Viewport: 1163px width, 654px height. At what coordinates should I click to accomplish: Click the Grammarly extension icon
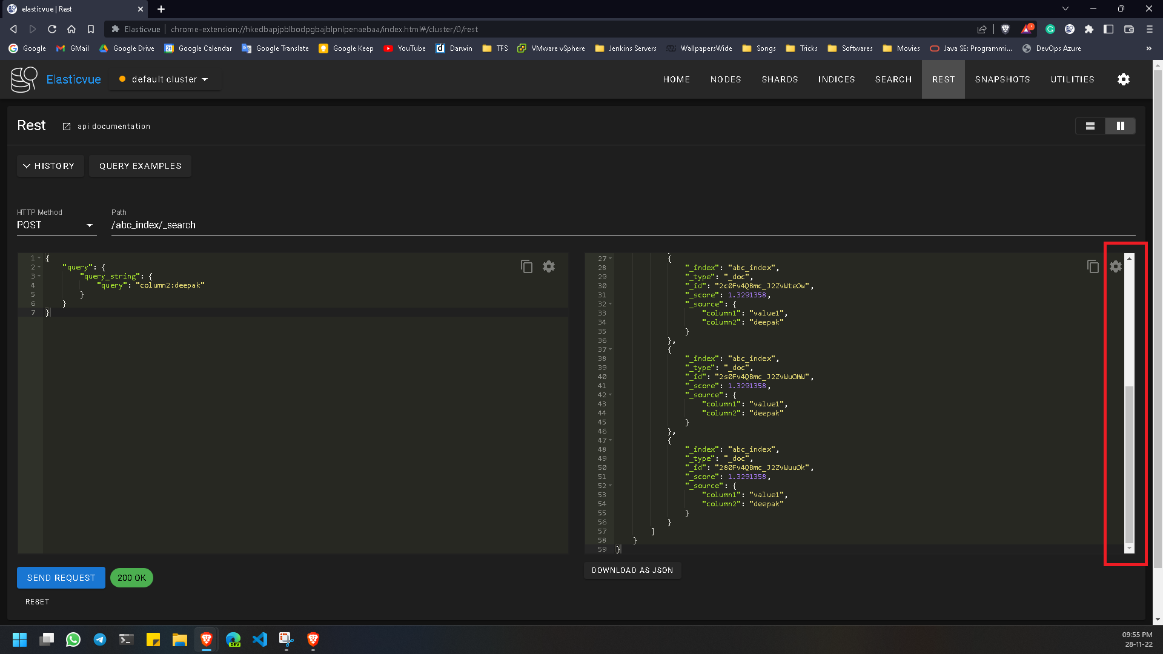(x=1050, y=28)
